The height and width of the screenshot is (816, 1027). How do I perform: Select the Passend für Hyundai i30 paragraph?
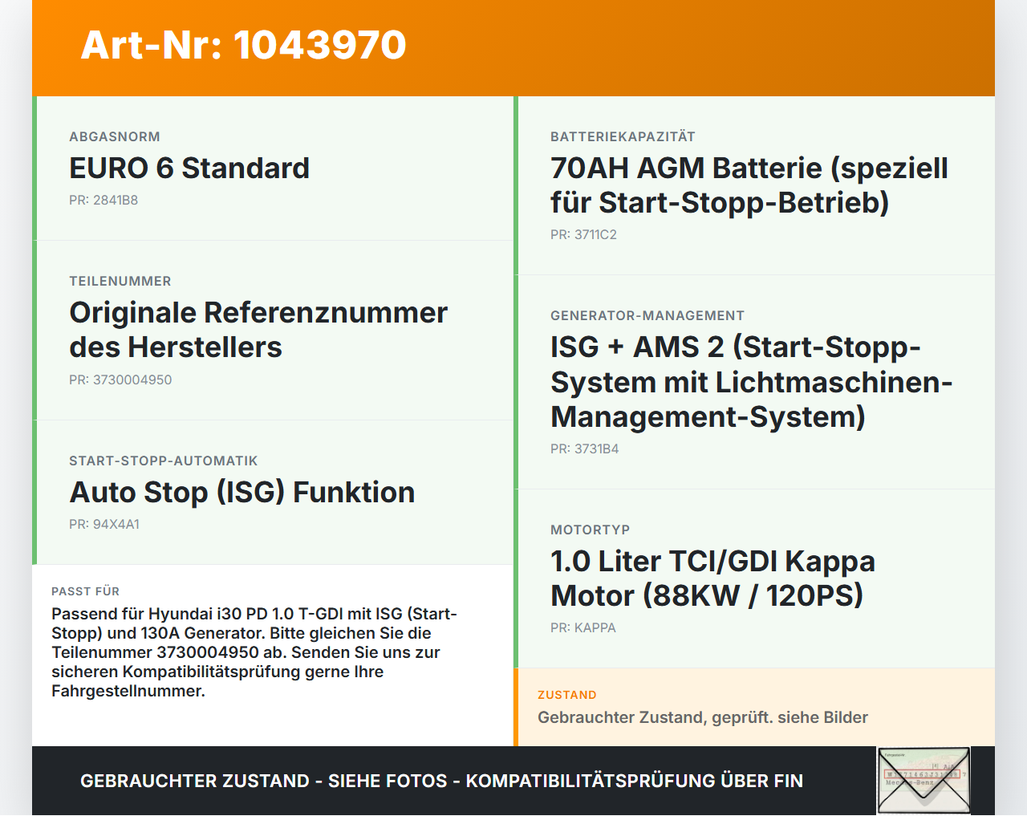click(254, 652)
